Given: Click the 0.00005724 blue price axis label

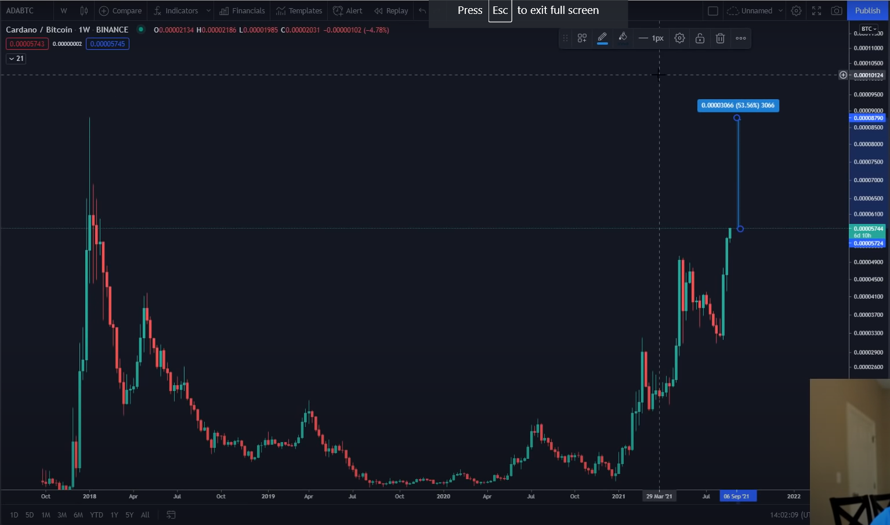Looking at the screenshot, I should click(869, 244).
